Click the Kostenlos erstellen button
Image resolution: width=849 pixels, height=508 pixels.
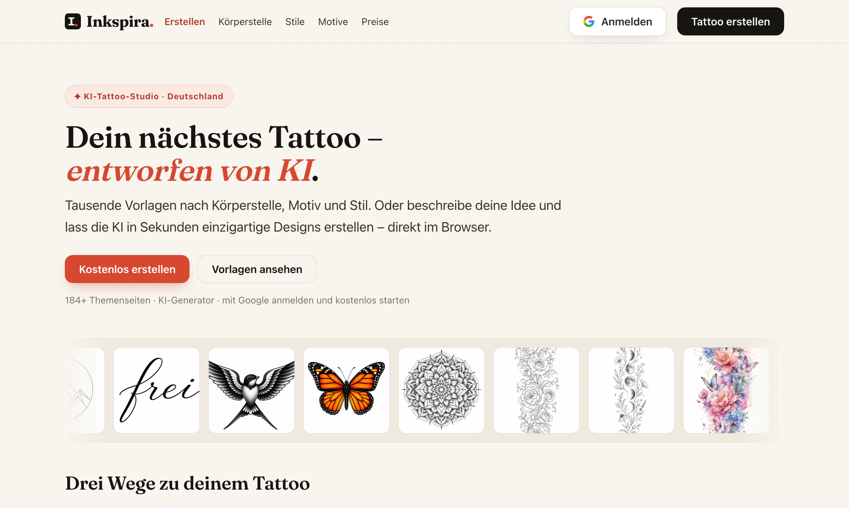127,269
